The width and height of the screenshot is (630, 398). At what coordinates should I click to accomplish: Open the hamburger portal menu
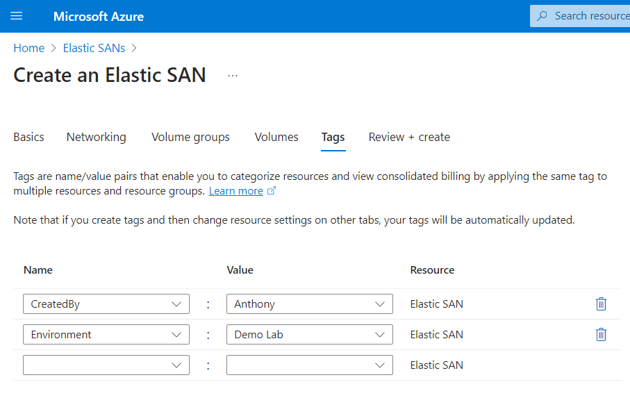tap(17, 16)
